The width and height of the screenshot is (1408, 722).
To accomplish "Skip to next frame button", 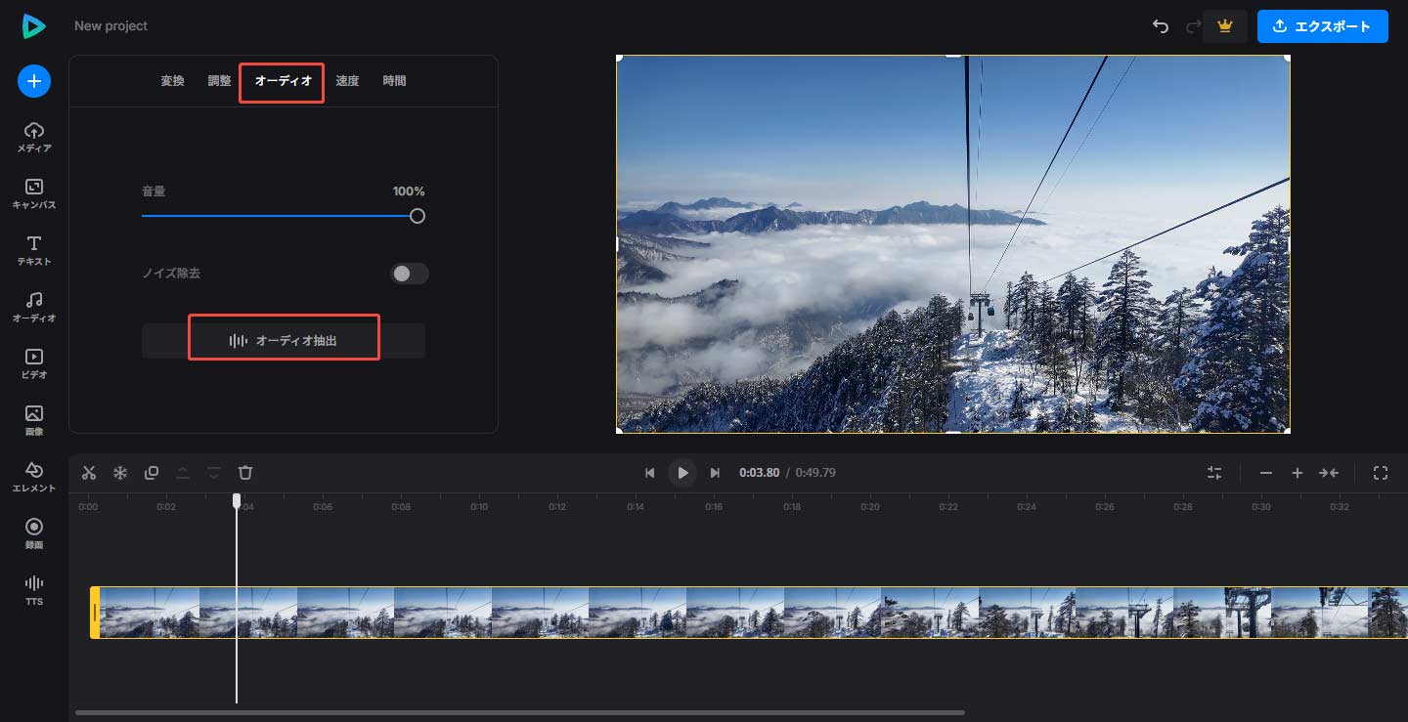I will point(715,473).
